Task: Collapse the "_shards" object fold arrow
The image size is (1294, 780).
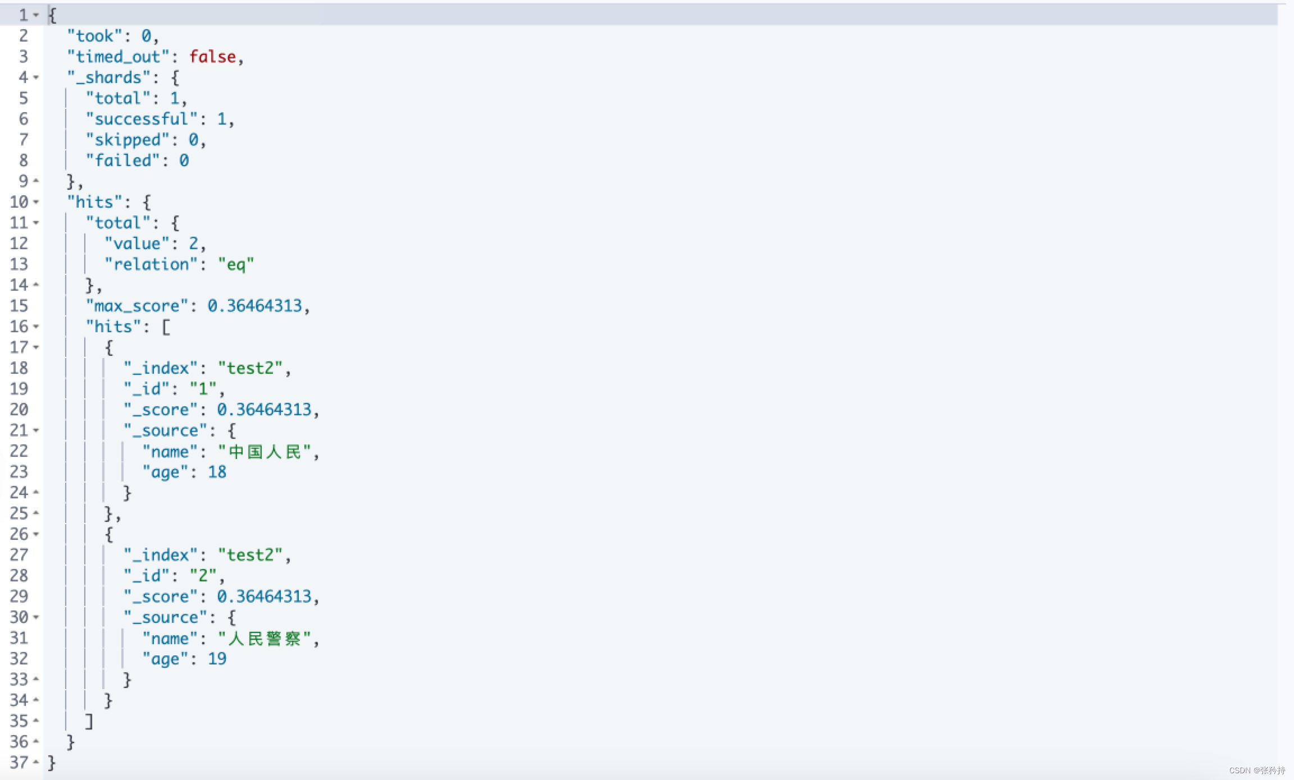Action: click(36, 77)
